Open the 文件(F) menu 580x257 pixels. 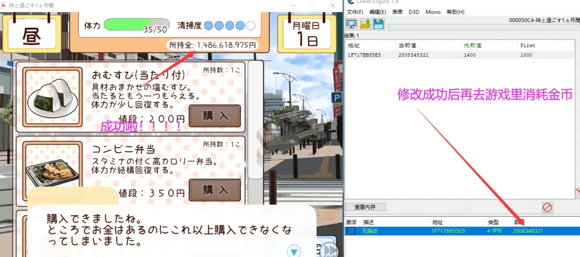click(x=355, y=12)
